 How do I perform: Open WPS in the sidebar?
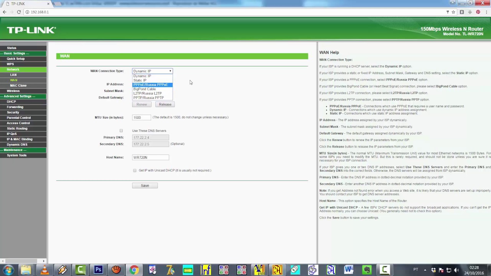[10, 64]
